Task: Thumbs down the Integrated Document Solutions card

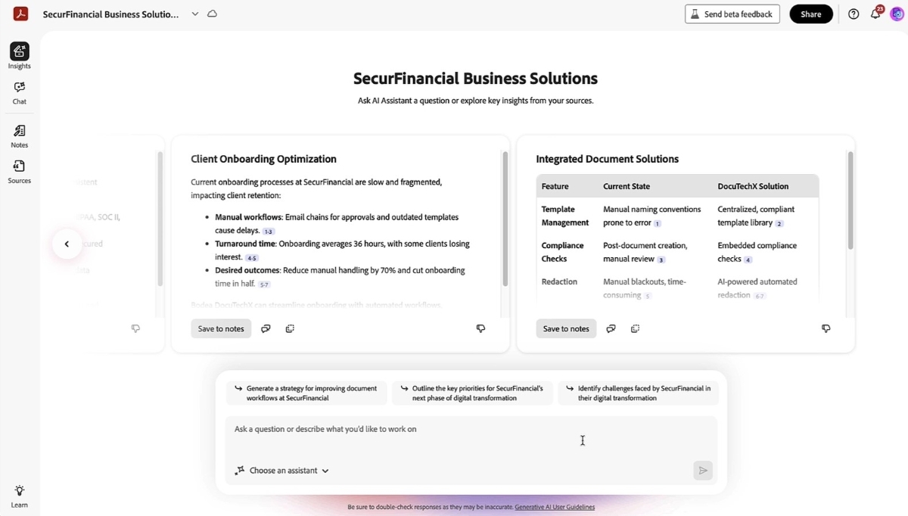Action: pyautogui.click(x=826, y=328)
